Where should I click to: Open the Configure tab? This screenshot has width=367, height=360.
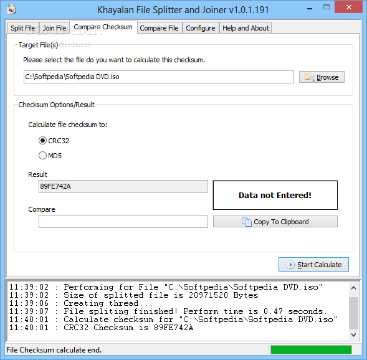coord(201,28)
